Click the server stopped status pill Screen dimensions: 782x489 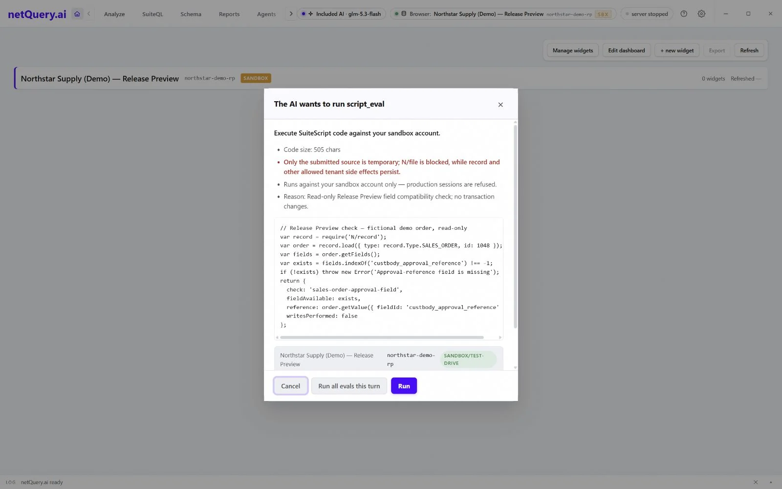pyautogui.click(x=647, y=14)
